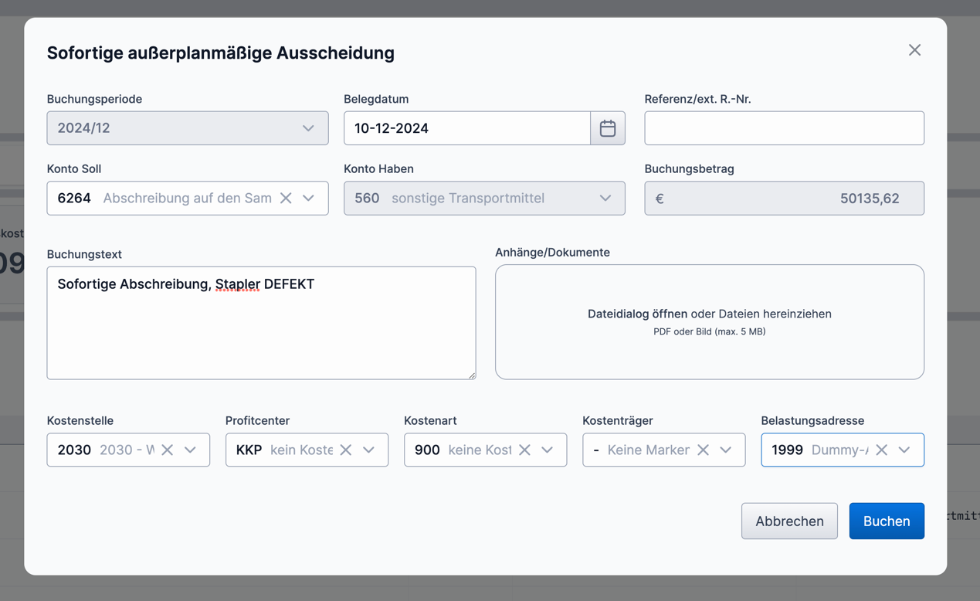
Task: Cancel the booking with Abbrechen
Action: (789, 521)
